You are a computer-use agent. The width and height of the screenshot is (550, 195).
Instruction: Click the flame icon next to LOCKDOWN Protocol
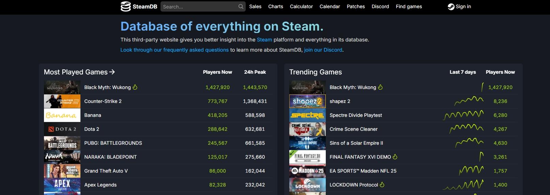382,184
